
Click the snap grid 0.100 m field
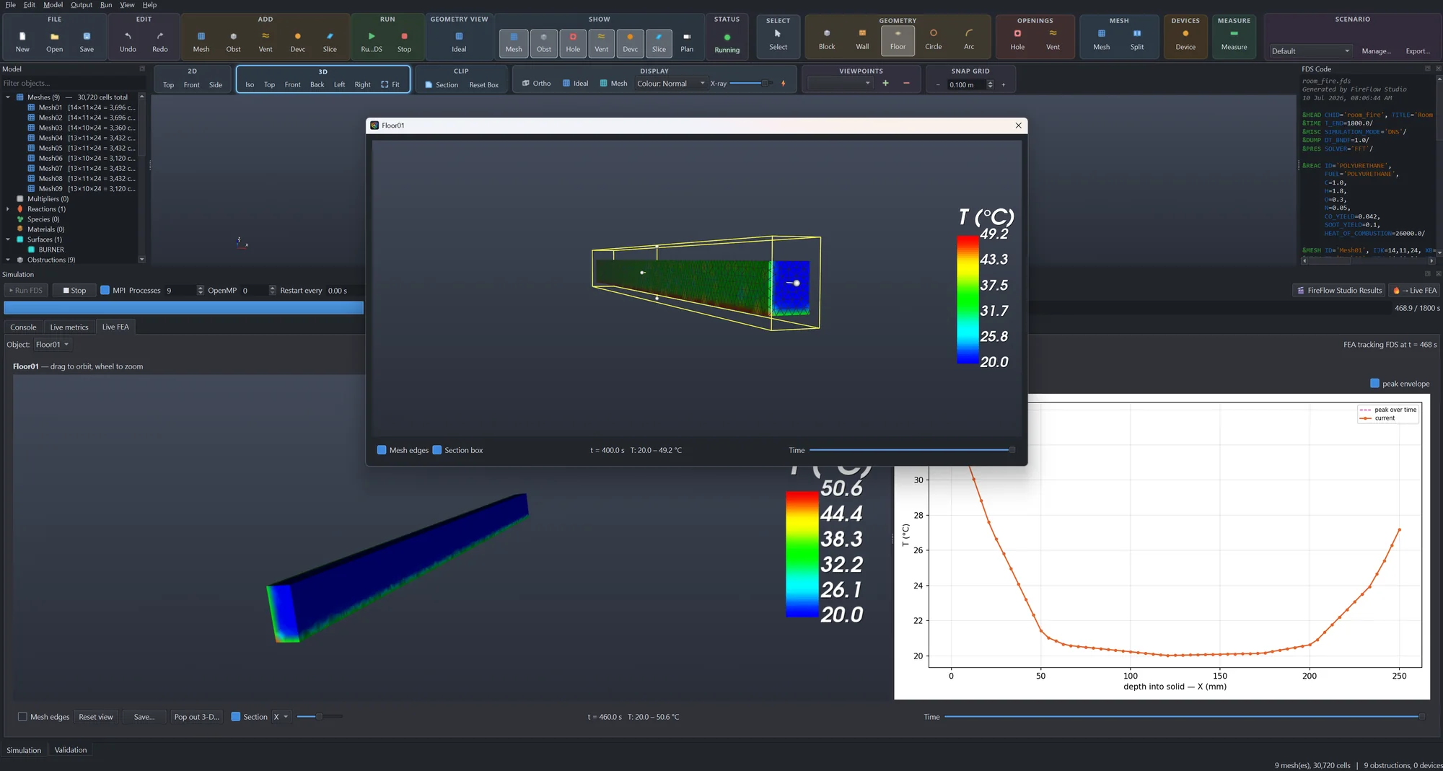click(x=966, y=85)
